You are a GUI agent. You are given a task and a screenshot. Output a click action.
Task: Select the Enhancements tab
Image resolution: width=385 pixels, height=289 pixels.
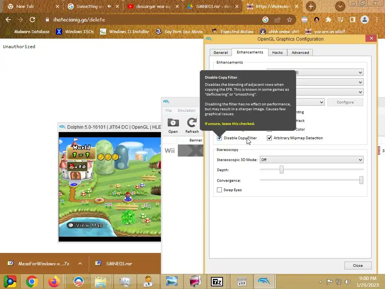coord(250,52)
